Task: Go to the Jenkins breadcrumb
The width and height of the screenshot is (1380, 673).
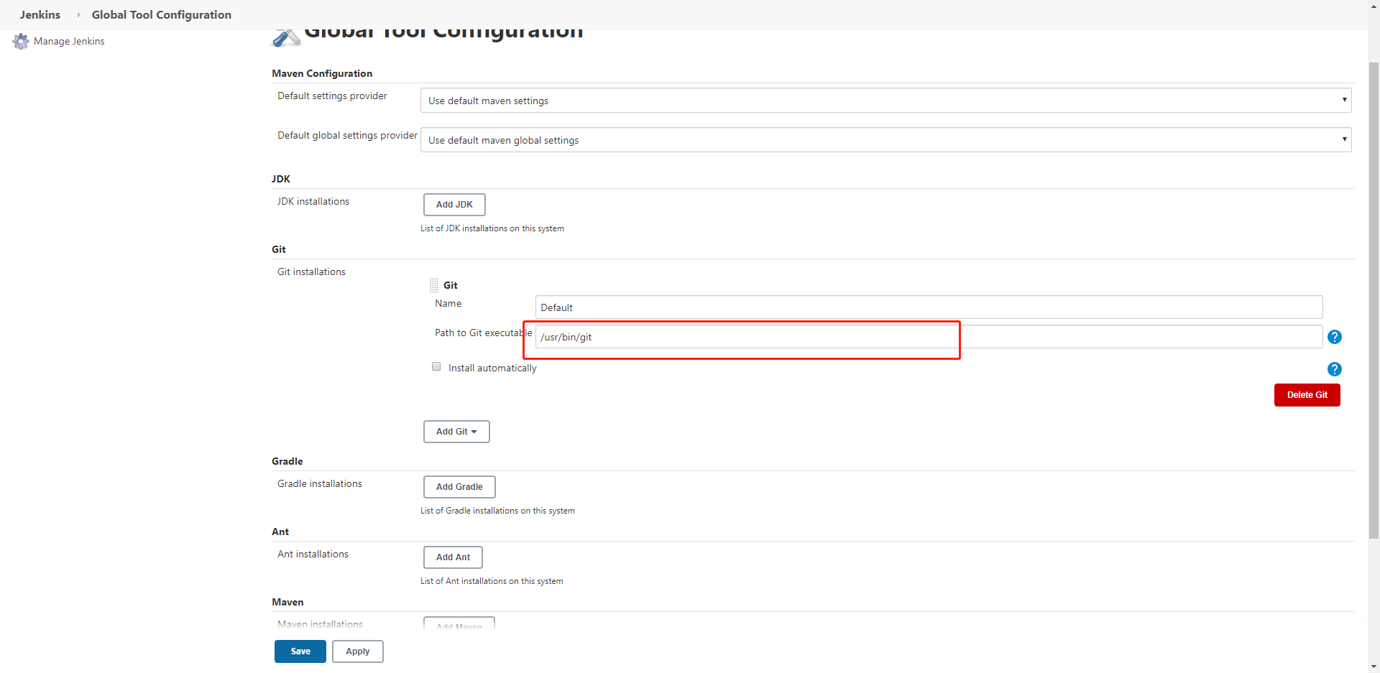Action: tap(40, 14)
